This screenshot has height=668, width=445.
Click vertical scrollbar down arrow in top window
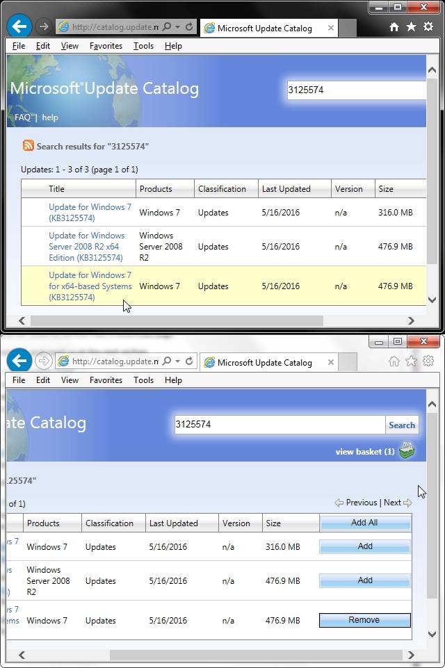432,300
